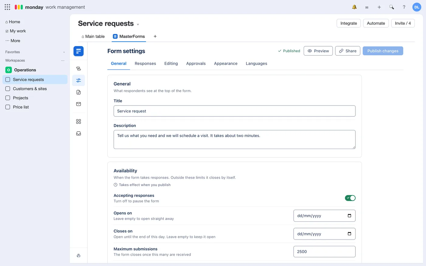The height and width of the screenshot is (266, 426).
Task: Click the Maximum submissions field
Action: 324,252
